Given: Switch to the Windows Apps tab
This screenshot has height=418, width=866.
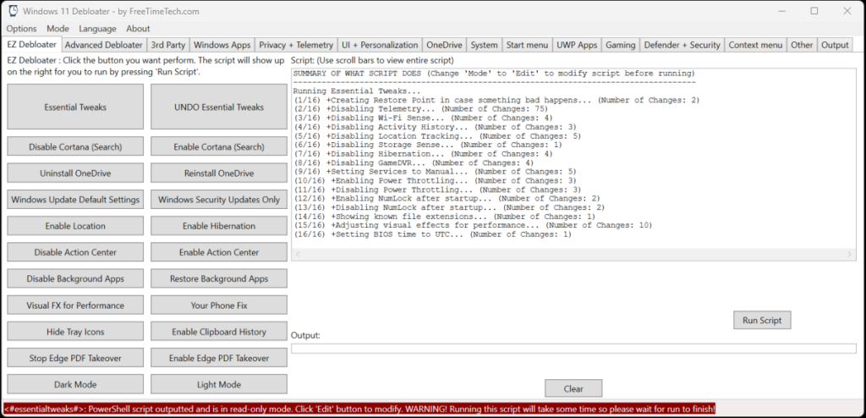Looking at the screenshot, I should coord(222,46).
